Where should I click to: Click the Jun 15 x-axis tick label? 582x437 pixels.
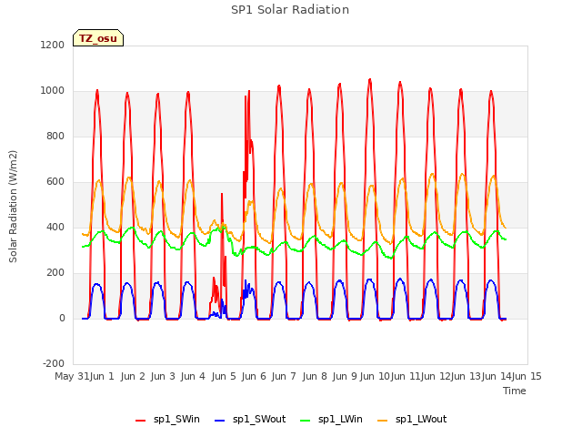[527, 376]
